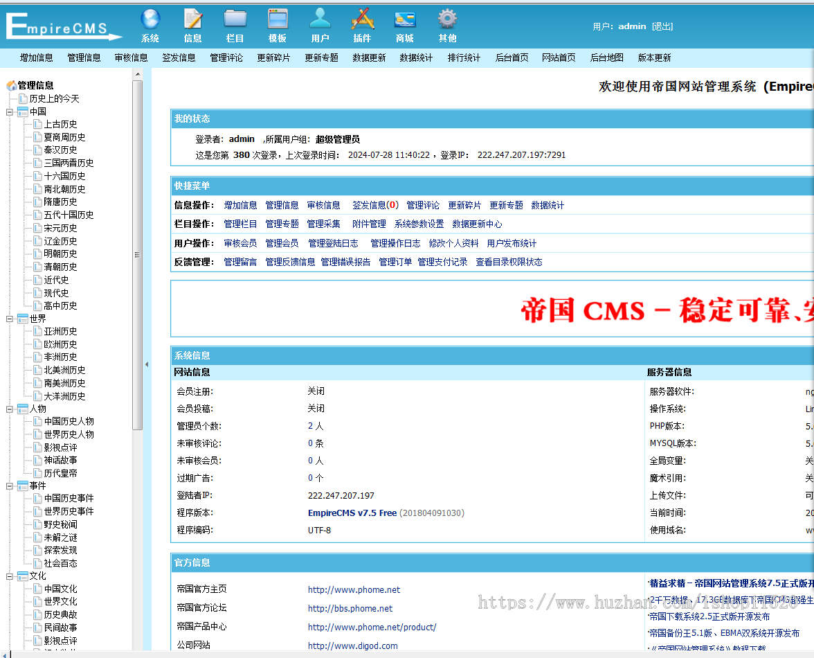Click the sidebar vertical scrollbar thumb

click(138, 254)
